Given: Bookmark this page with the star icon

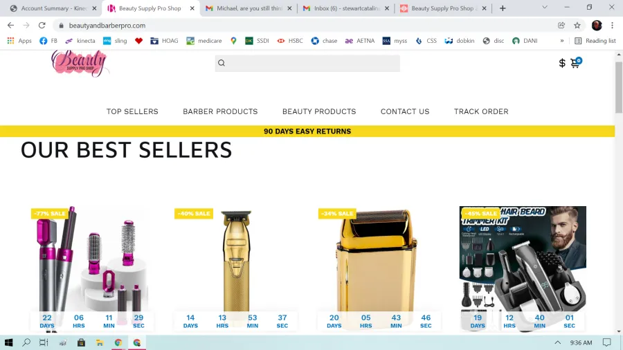Looking at the screenshot, I should pyautogui.click(x=577, y=26).
